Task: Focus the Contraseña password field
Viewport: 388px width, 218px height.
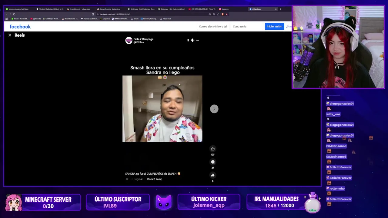Action: pyautogui.click(x=247, y=26)
